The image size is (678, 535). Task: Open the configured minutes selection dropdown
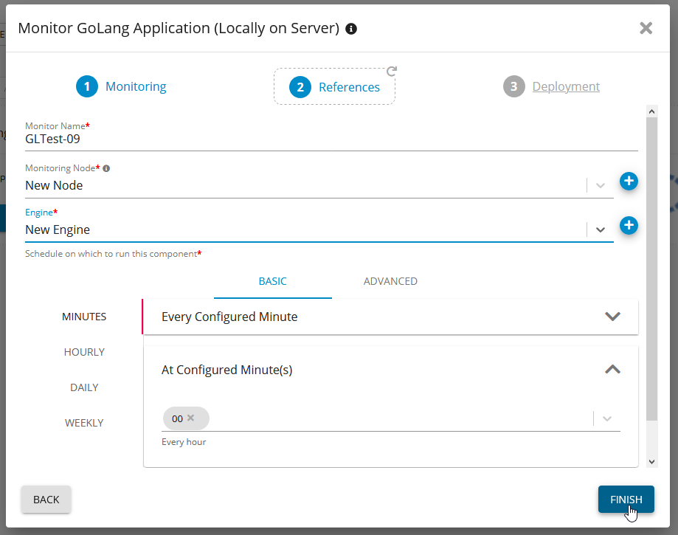click(x=606, y=418)
